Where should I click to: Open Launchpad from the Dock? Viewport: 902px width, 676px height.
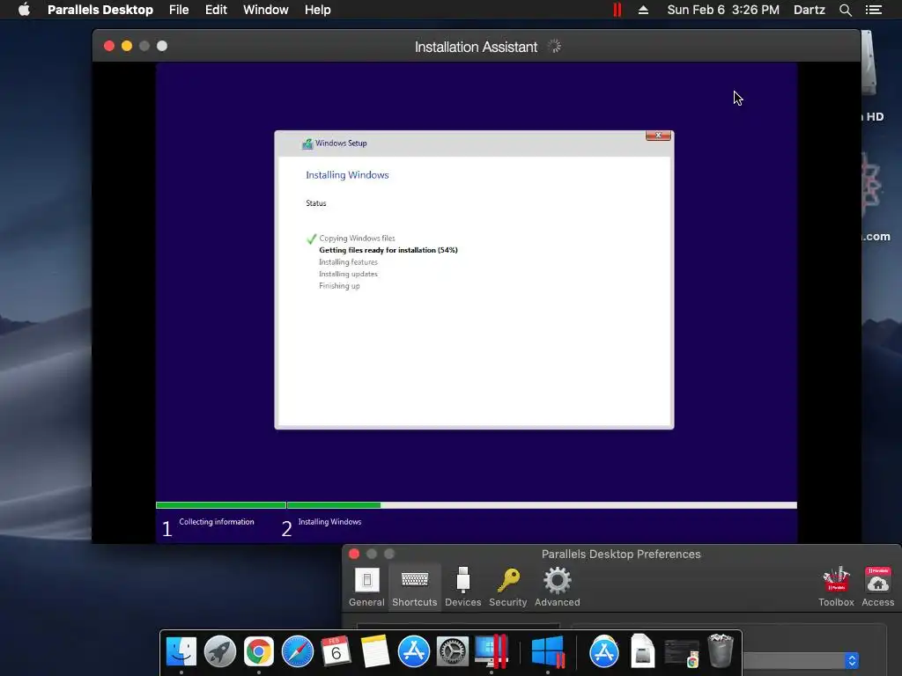click(x=219, y=651)
